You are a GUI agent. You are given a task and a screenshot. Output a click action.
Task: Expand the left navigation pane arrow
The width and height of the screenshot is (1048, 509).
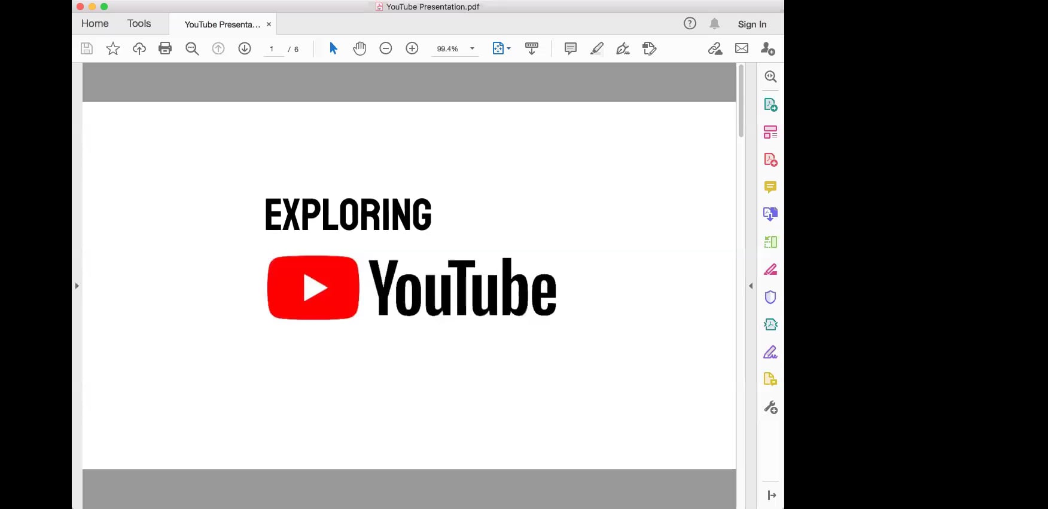(77, 286)
